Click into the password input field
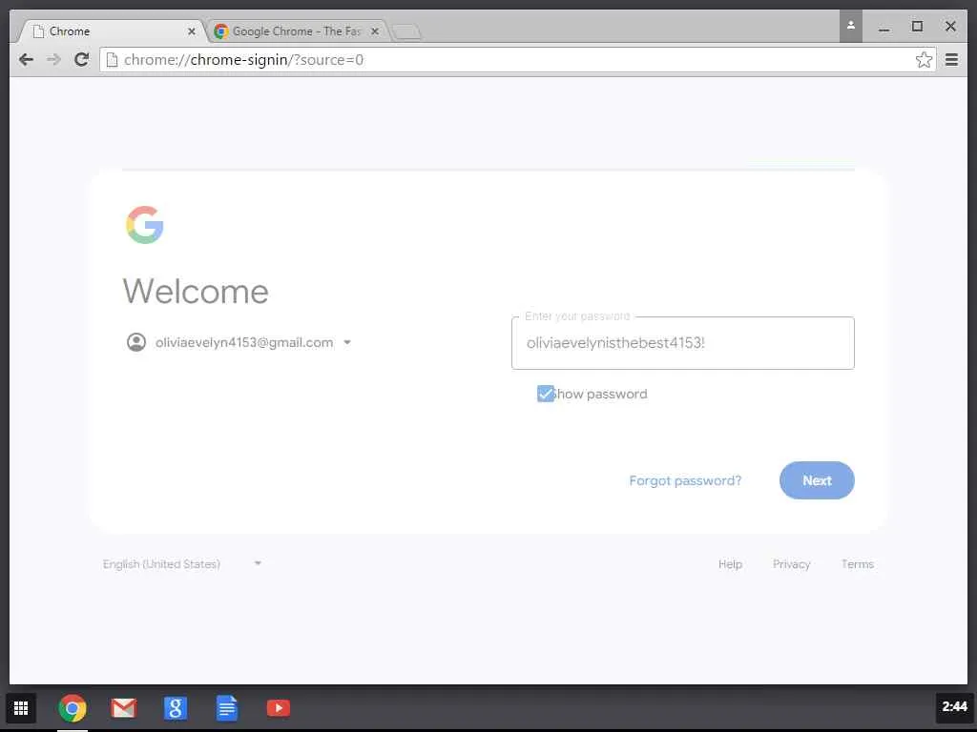977x732 pixels. [682, 343]
